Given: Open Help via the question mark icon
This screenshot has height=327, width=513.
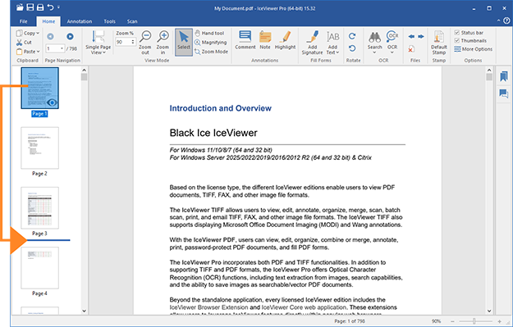Looking at the screenshot, I should point(506,20).
